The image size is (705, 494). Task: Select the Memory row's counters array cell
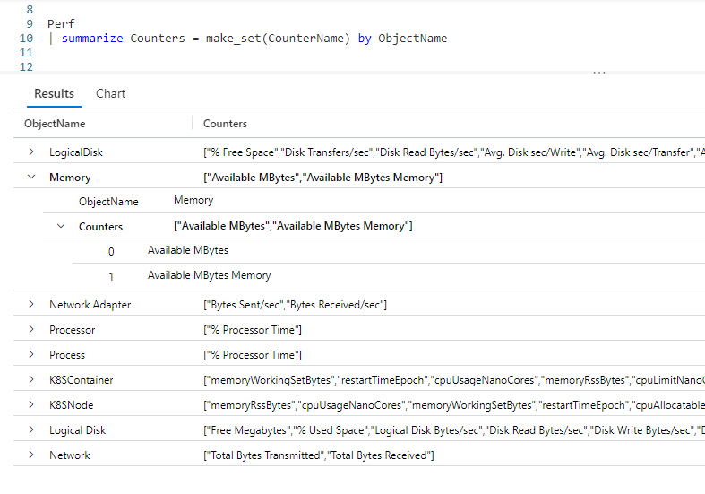click(322, 178)
